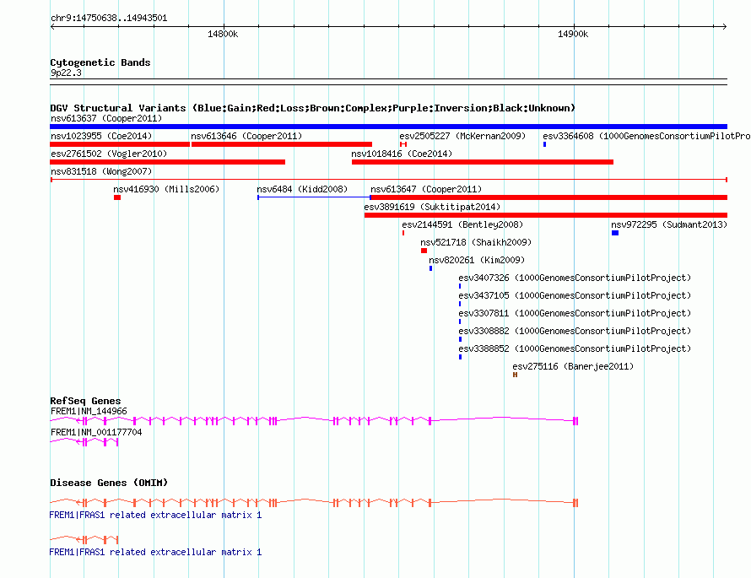Open esv3307811 variant label
Screen dimensions: 751x578
(x=575, y=313)
